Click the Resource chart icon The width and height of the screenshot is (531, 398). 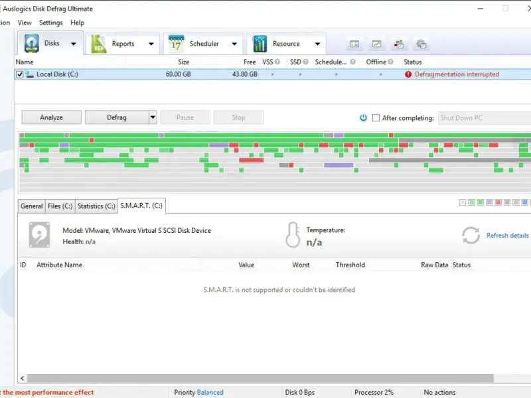pos(260,44)
